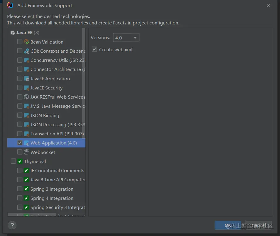Enable the Spring 3 Integration checkbox
Image resolution: width=280 pixels, height=236 pixels.
pos(20,189)
